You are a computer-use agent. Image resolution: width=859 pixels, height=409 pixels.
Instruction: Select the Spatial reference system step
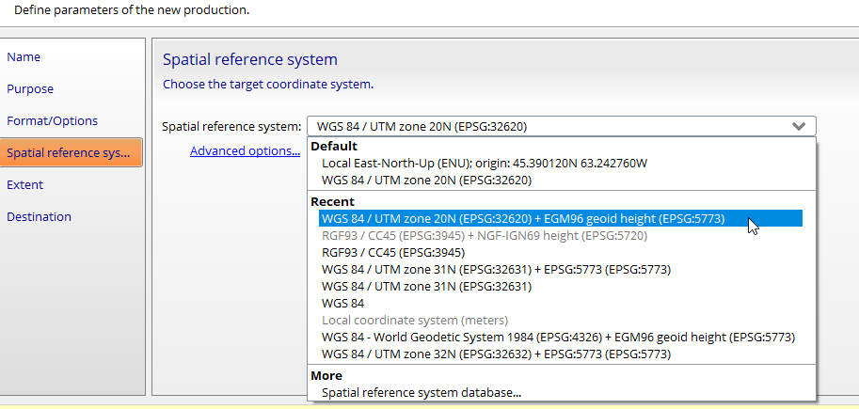pyautogui.click(x=72, y=152)
